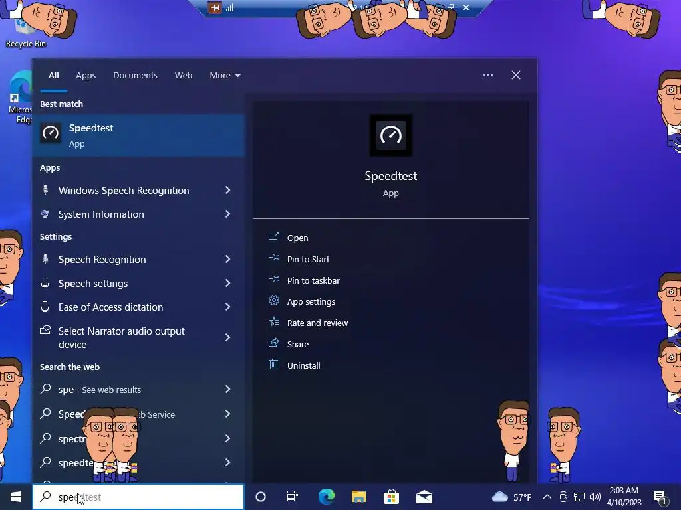Click the pin icon next to Pin to Start
This screenshot has height=510, width=681.
coord(273,258)
